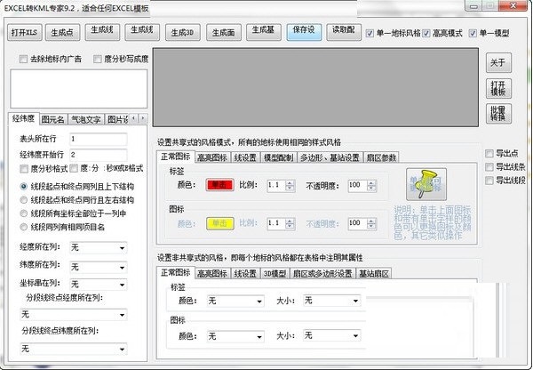Switch to 经纬度 tab

(24, 118)
